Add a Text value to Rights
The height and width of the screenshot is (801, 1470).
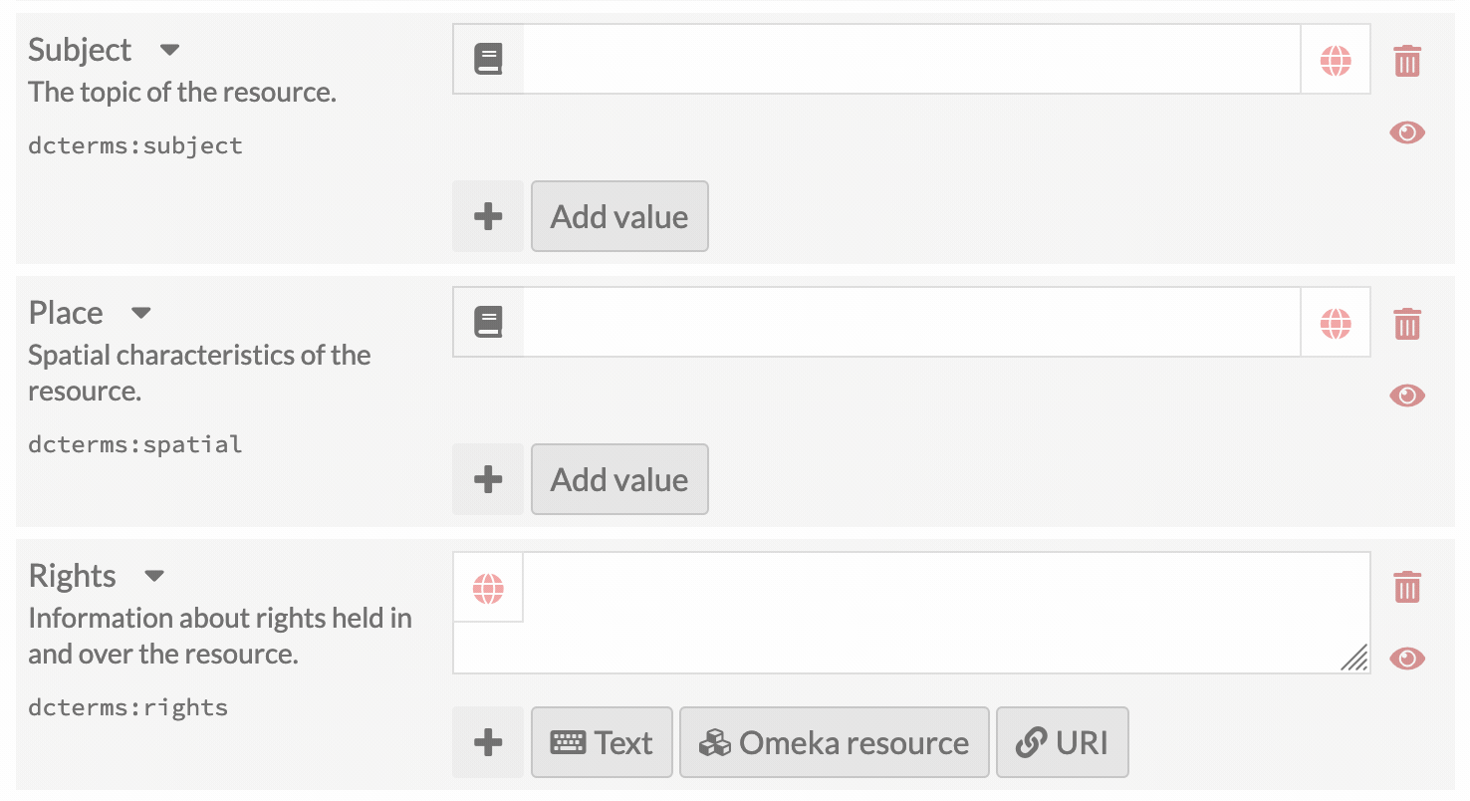tap(602, 742)
